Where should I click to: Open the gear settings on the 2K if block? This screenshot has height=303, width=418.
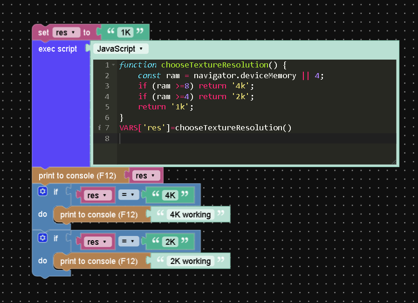pyautogui.click(x=43, y=238)
